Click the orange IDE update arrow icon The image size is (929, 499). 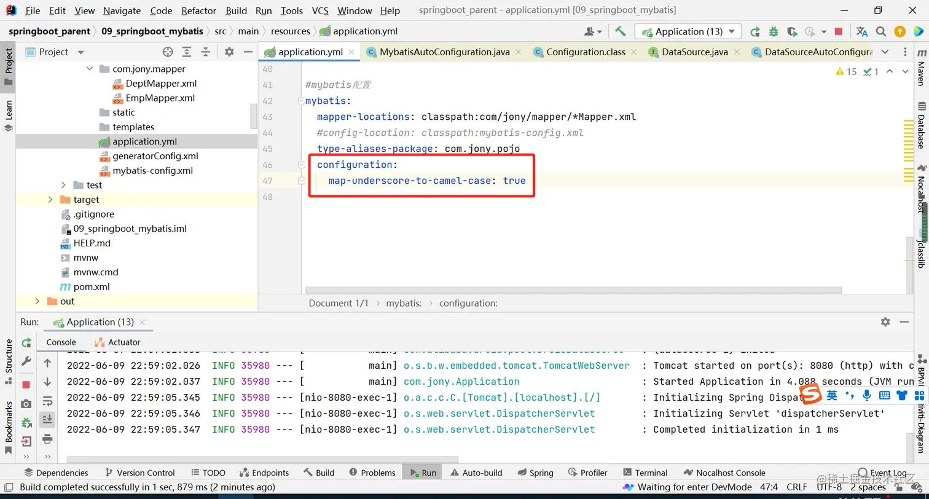click(900, 31)
